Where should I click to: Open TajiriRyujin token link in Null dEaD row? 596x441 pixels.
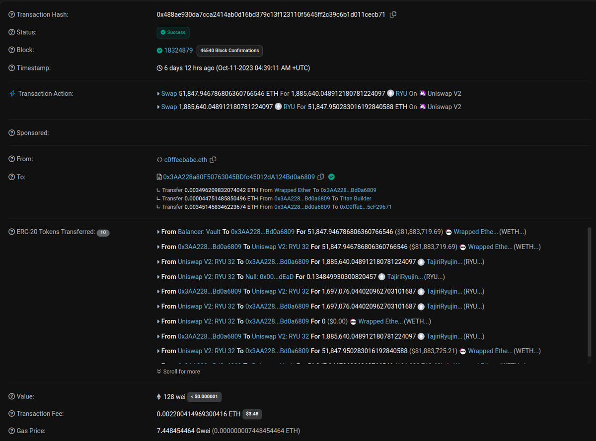point(405,277)
